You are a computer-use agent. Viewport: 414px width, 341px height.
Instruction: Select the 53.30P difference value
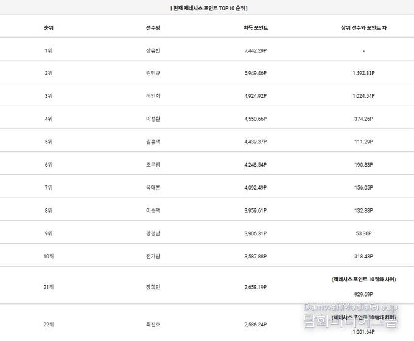(363, 233)
